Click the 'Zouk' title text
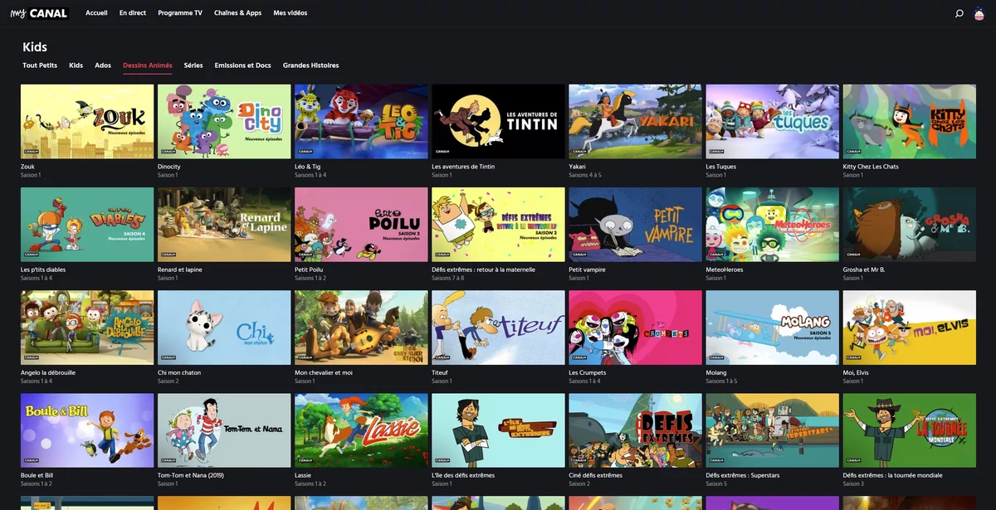This screenshot has height=510, width=996. 28,167
